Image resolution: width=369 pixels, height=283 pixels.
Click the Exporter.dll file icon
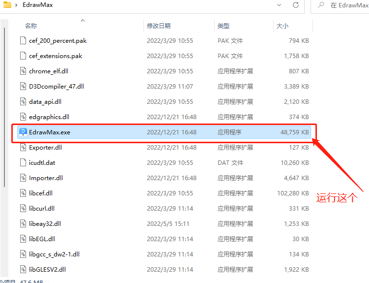23,148
